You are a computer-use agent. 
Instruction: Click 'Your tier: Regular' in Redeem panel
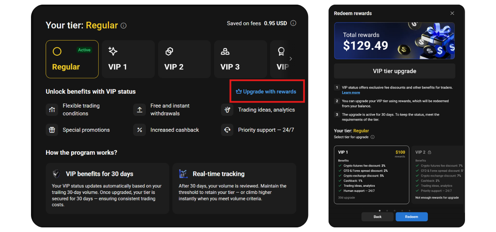pyautogui.click(x=351, y=131)
